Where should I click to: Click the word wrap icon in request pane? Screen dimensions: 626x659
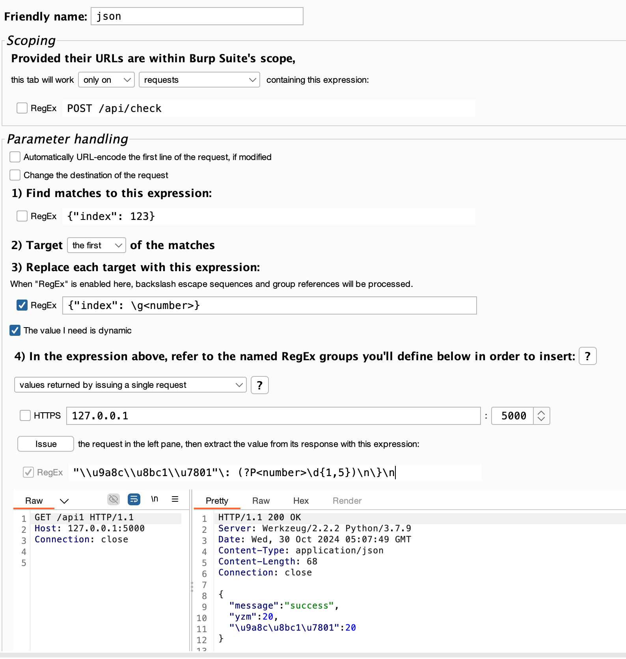(134, 499)
